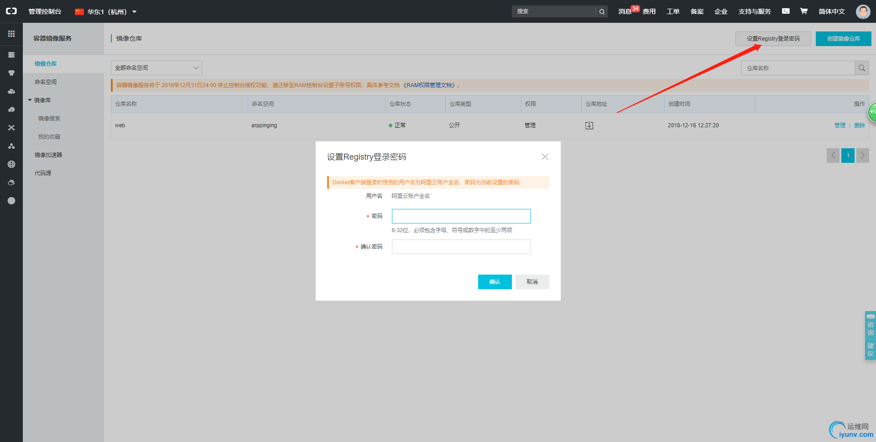876x442 pixels.
Task: Go to the next page arrow
Action: (862, 156)
